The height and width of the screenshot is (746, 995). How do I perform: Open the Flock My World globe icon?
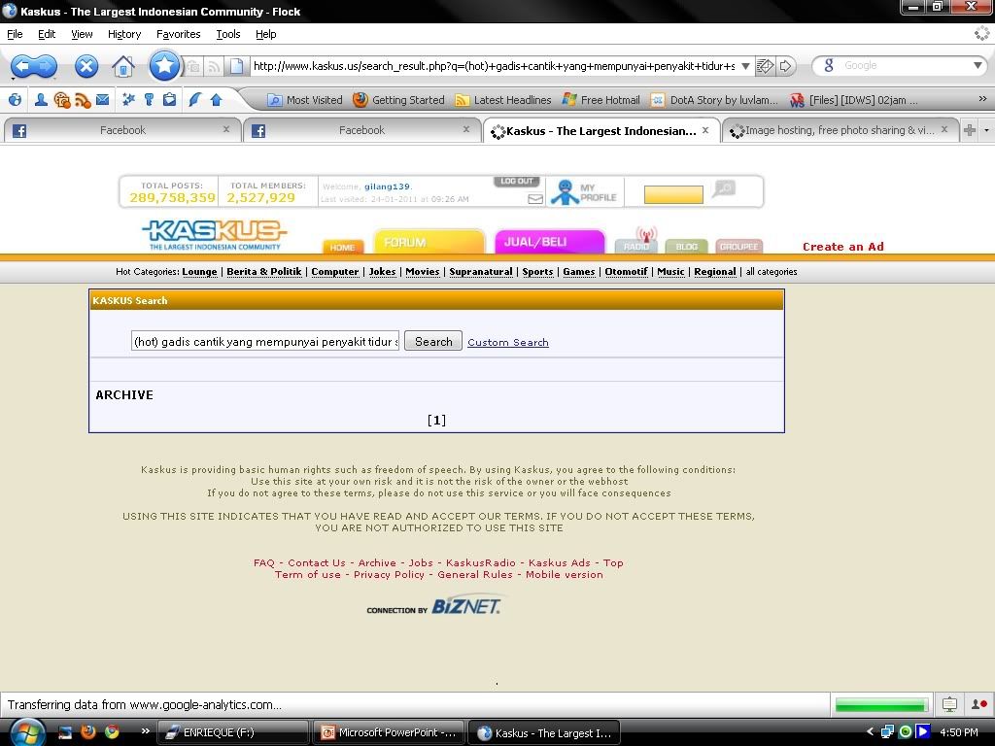click(x=16, y=100)
